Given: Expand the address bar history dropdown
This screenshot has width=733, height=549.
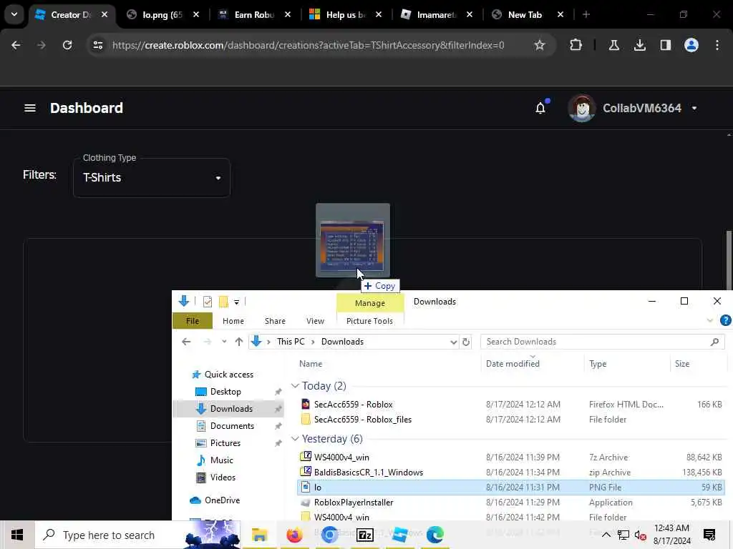Looking at the screenshot, I should pyautogui.click(x=453, y=342).
